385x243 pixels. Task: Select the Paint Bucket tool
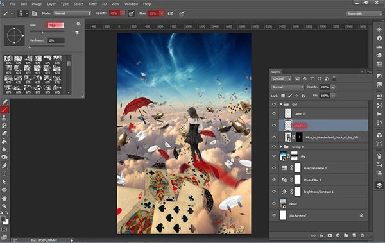4,142
